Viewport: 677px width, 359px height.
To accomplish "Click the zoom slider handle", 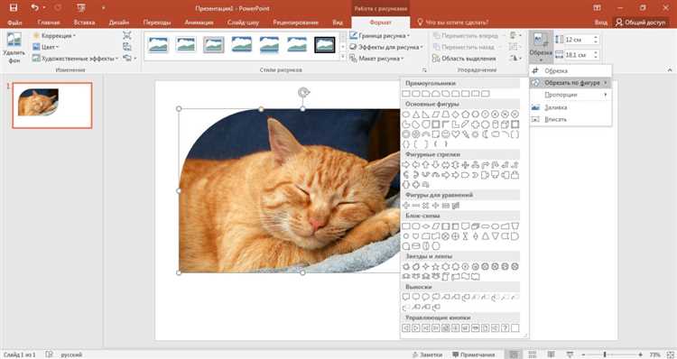I will (x=605, y=354).
